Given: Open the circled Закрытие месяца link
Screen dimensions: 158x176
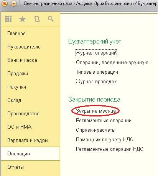Looking at the screenshot, I should point(96,111).
